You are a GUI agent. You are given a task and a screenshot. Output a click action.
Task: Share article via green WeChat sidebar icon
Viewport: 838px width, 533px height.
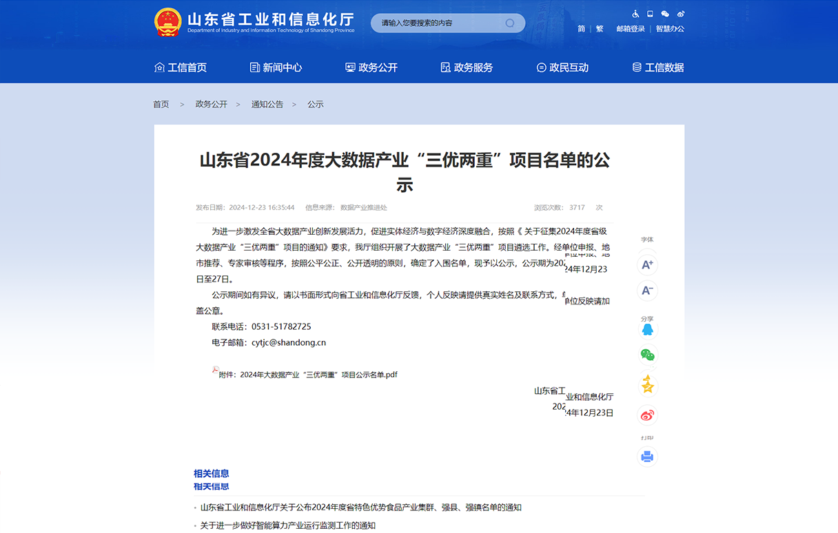point(647,355)
